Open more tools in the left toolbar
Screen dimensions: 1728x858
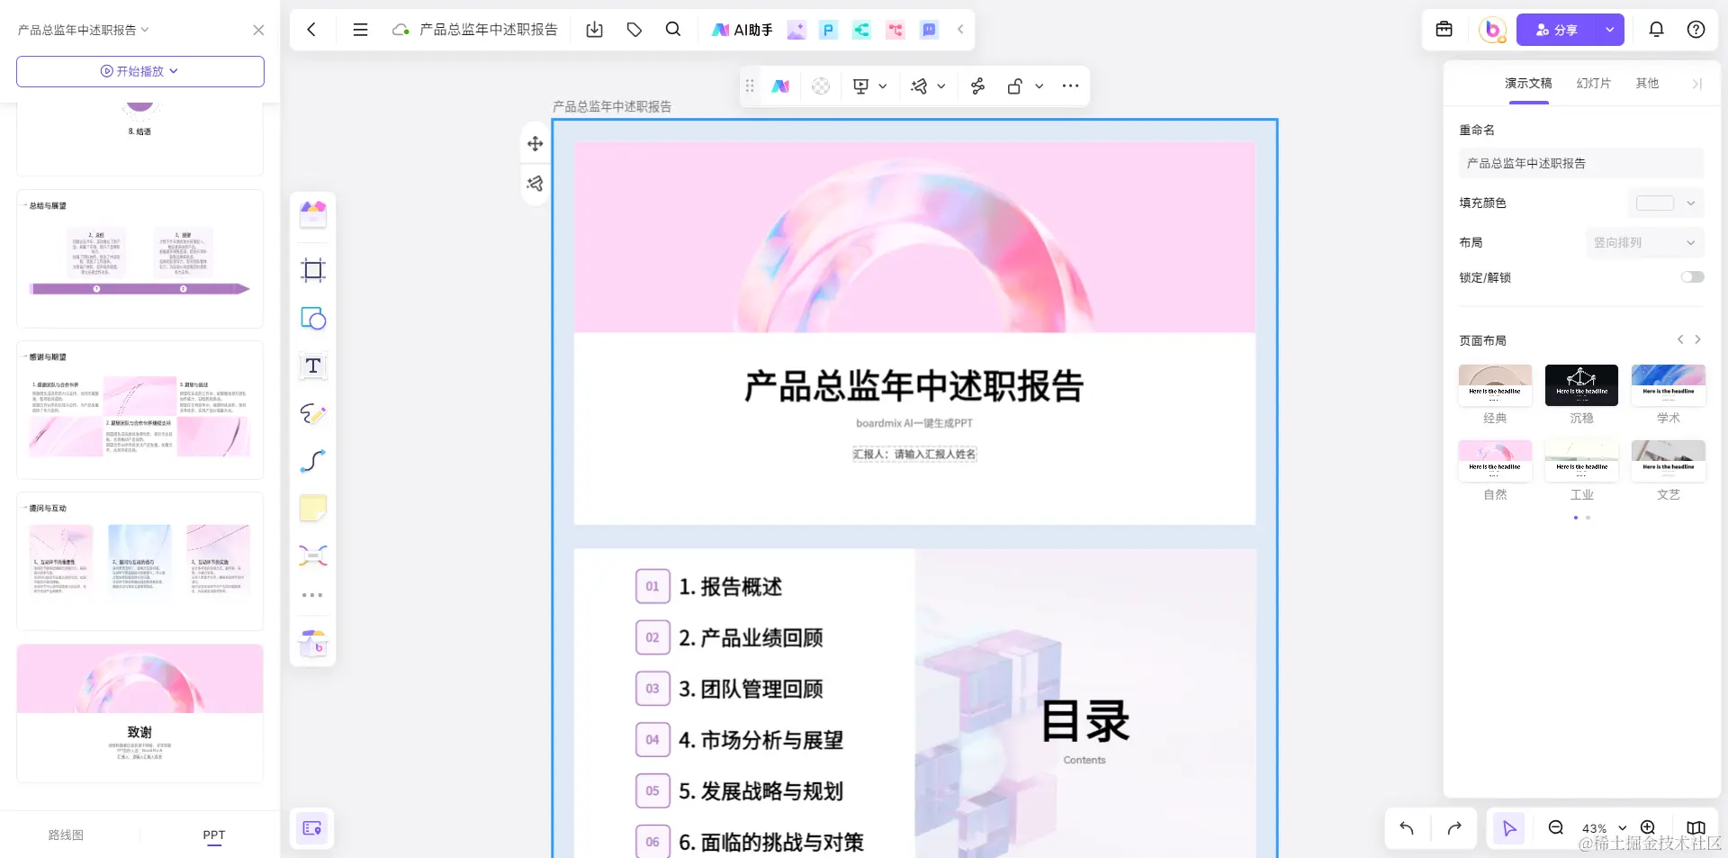312,595
